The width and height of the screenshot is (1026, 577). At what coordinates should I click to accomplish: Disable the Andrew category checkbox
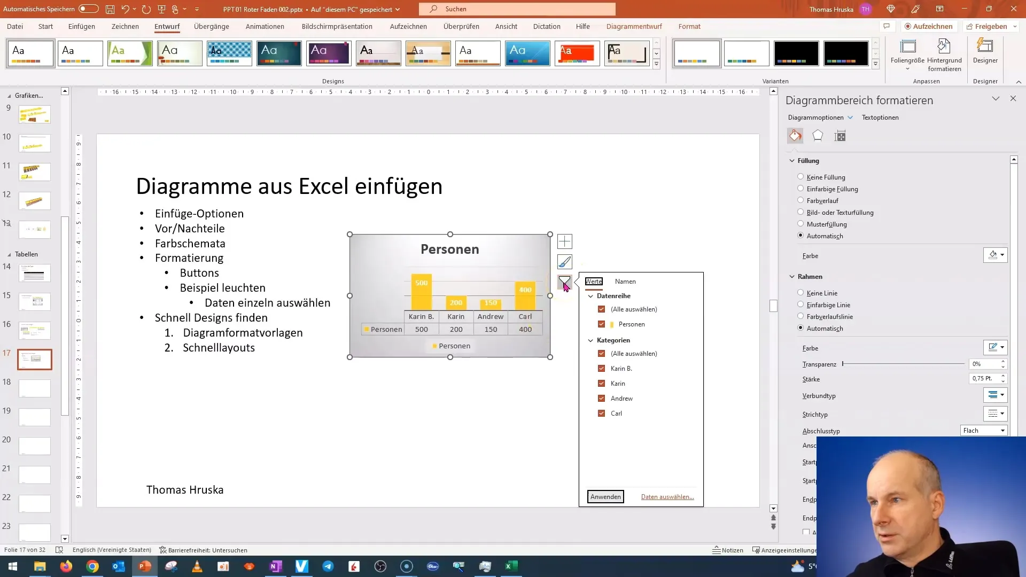[602, 398]
